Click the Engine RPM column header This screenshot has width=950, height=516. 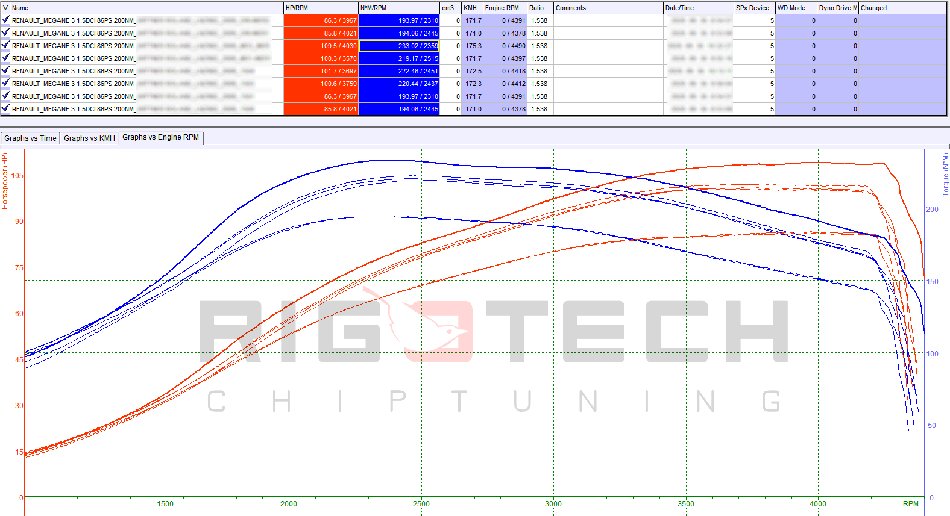click(x=505, y=8)
